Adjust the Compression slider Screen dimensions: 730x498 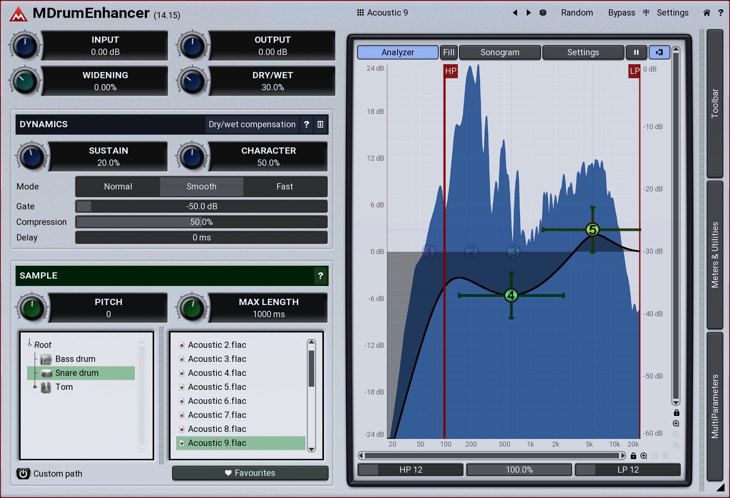201,222
